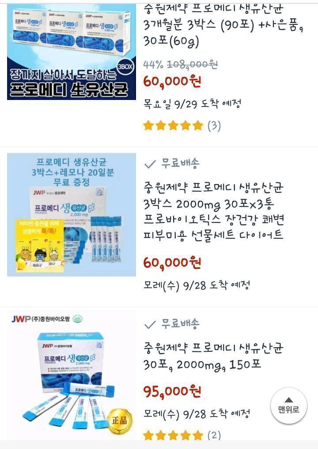
Task: Click the 95,000원 price
Action: (x=172, y=391)
